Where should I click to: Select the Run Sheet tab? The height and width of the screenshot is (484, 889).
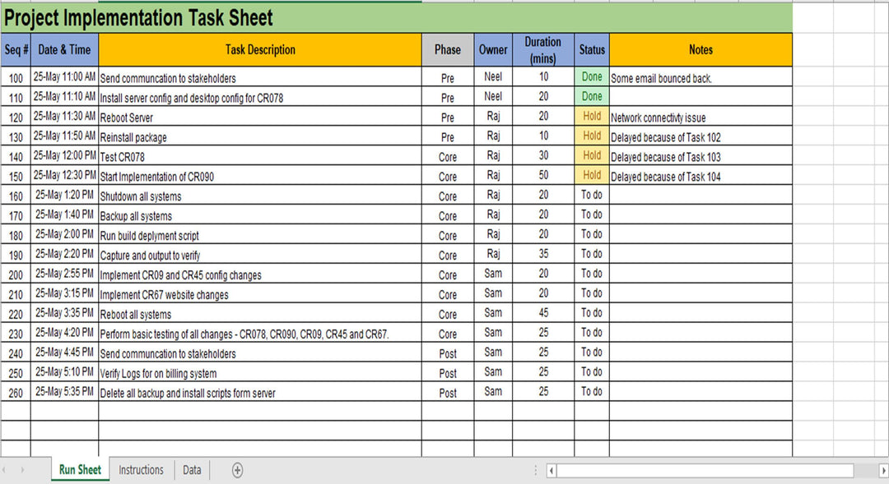(80, 470)
